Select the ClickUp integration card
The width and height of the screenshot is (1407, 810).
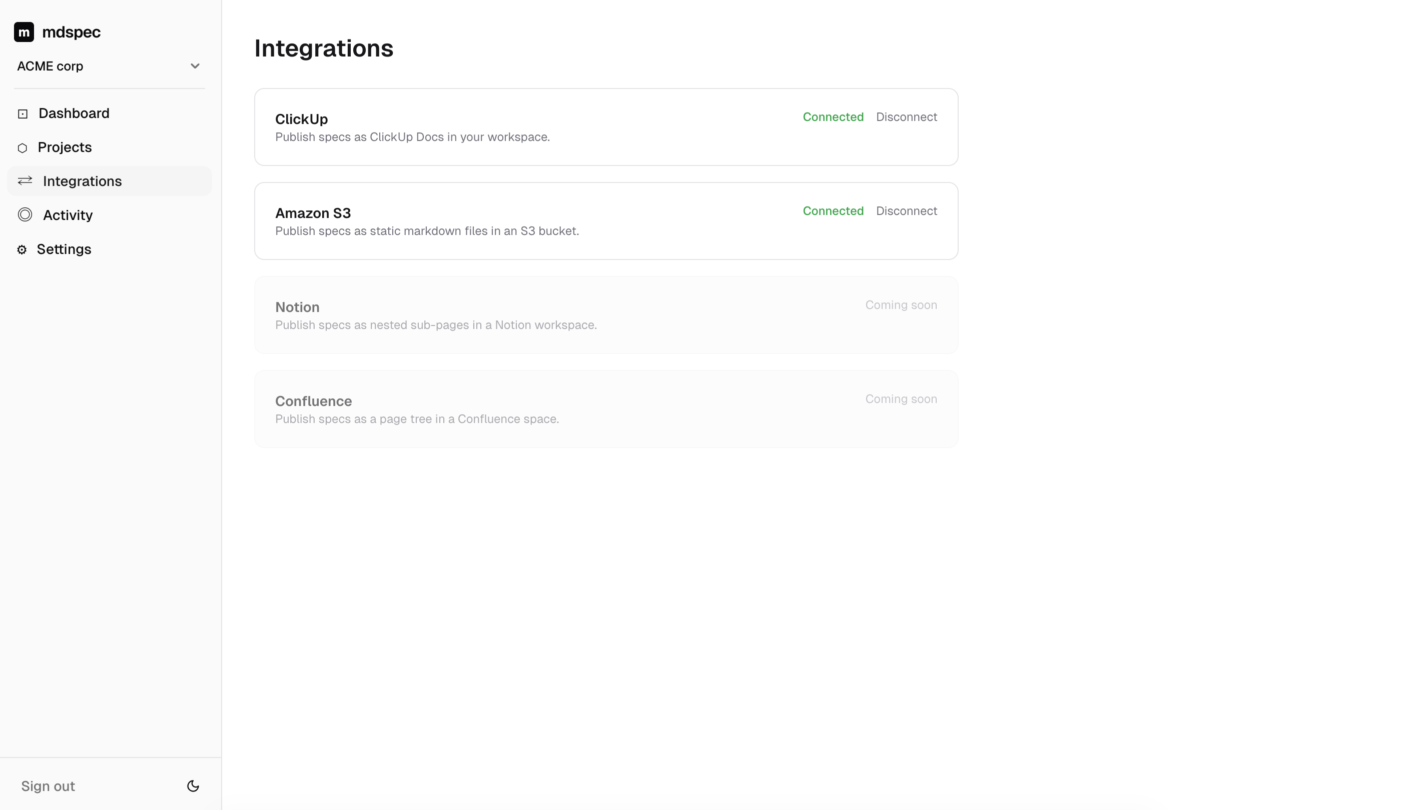606,127
